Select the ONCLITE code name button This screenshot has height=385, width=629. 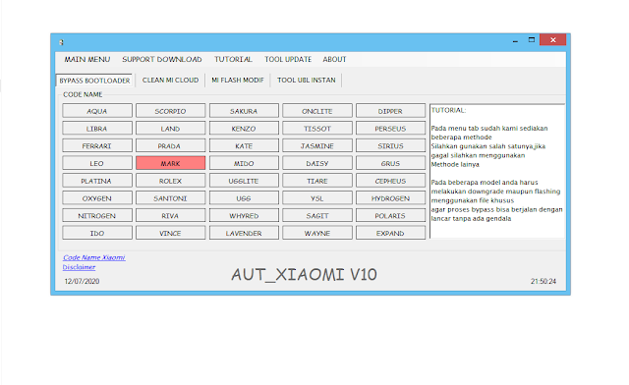pos(317,111)
